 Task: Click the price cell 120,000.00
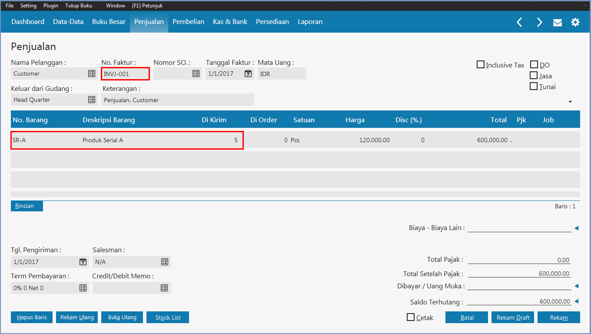click(x=375, y=140)
